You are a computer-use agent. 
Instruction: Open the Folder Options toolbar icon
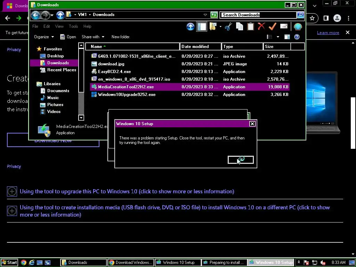(x=213, y=26)
